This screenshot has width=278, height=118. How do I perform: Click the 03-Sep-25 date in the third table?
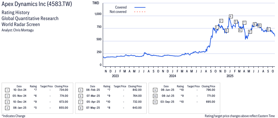coord(166,102)
